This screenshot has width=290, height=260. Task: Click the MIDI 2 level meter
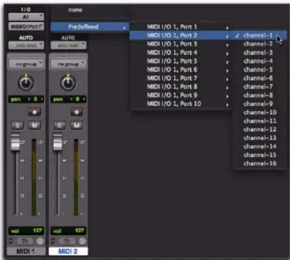[76, 177]
